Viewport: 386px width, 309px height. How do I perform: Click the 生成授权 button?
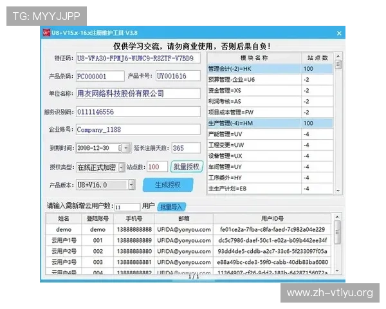(x=168, y=185)
